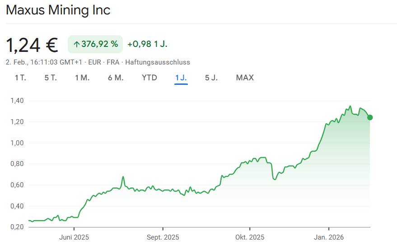Click the Jan. 2026 axis label
Viewport: 397px width, 245px height.
328,237
